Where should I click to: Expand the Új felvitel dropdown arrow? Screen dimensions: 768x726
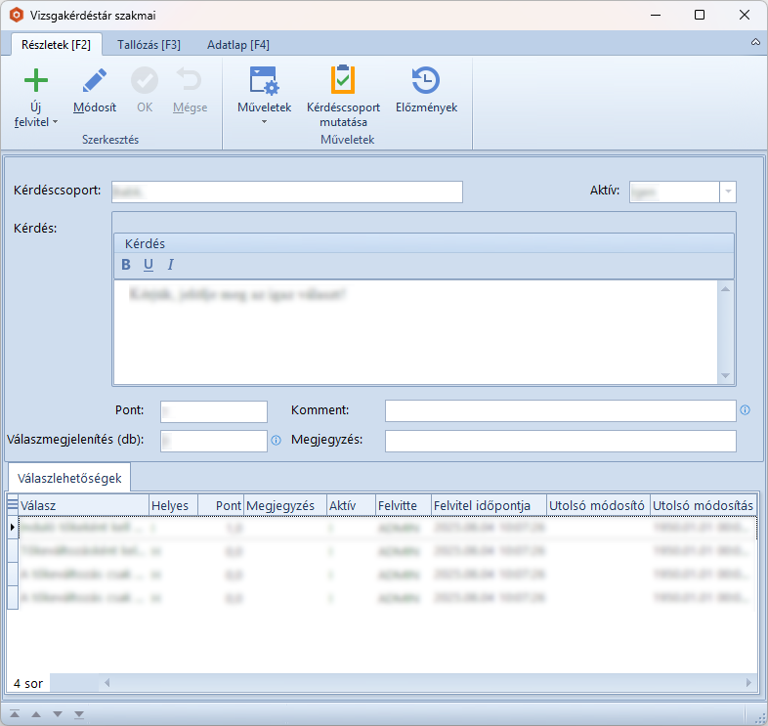tap(55, 123)
